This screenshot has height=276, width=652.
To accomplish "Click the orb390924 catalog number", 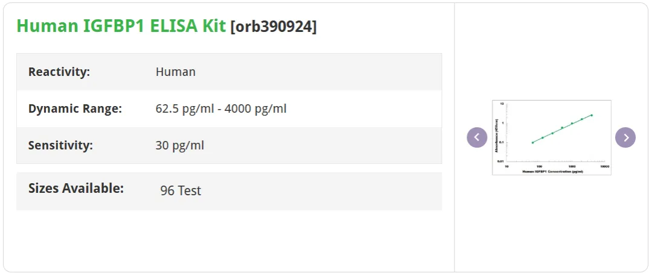I will click(273, 27).
